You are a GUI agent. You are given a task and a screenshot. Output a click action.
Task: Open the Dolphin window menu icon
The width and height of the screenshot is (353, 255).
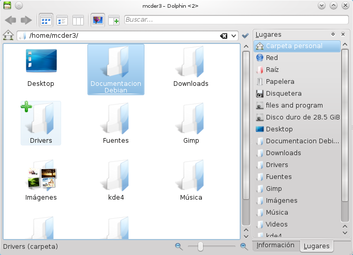7,5
